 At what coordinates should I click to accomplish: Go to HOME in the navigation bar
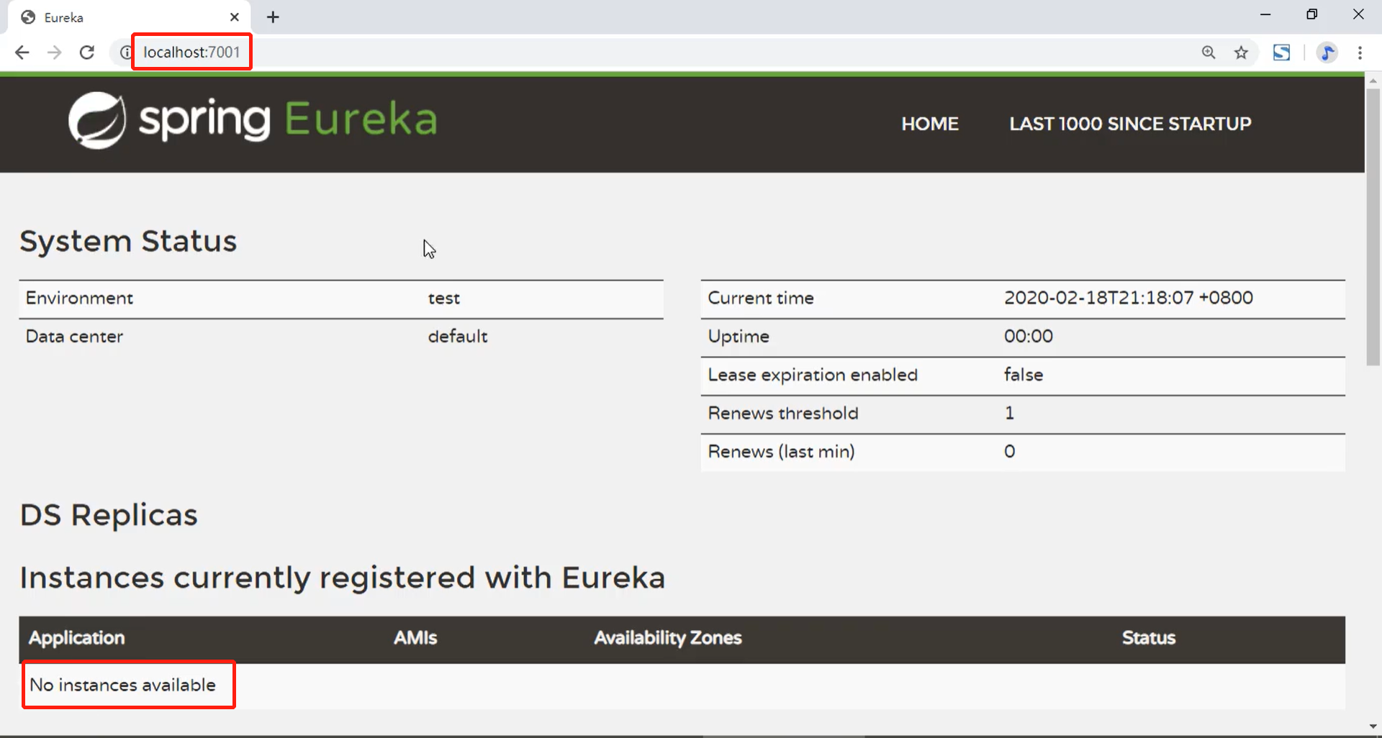pyautogui.click(x=930, y=124)
